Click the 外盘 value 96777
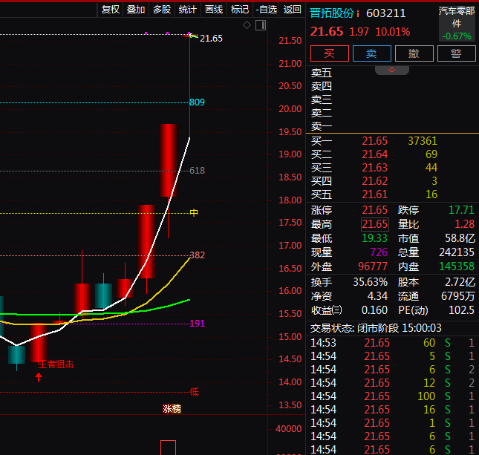The width and height of the screenshot is (479, 455). 373,266
